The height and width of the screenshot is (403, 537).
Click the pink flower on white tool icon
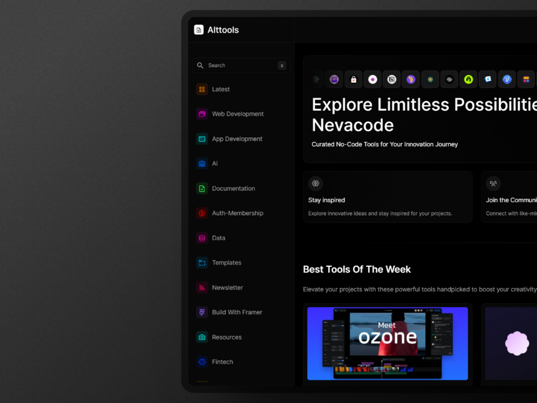(x=372, y=80)
